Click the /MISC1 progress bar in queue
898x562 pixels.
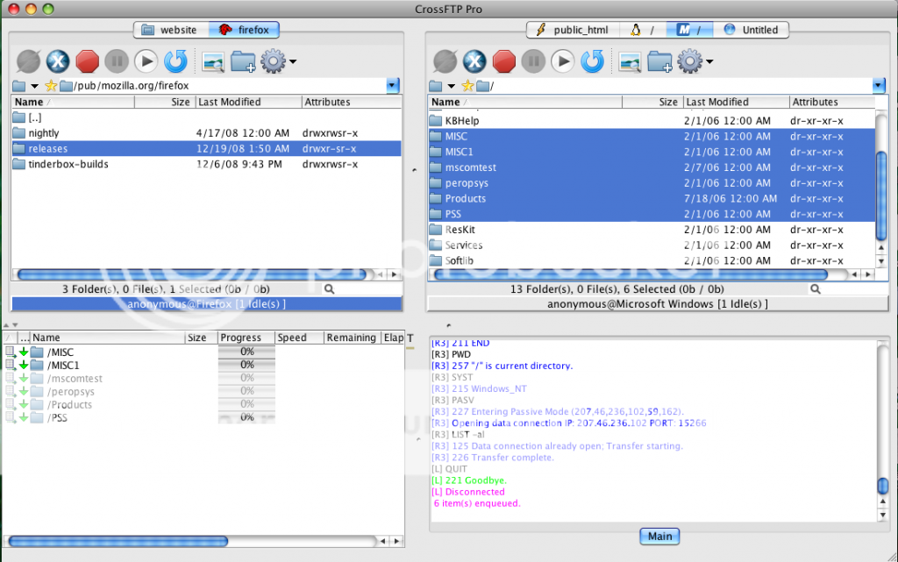click(x=246, y=365)
